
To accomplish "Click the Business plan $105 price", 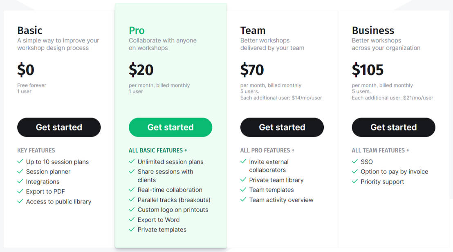I will pos(368,70).
